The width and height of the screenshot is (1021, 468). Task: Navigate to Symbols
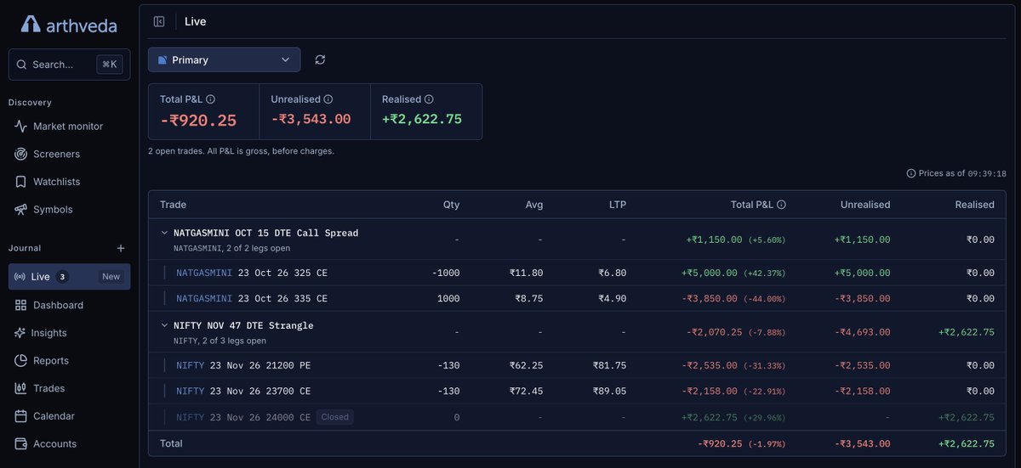[x=69, y=210]
